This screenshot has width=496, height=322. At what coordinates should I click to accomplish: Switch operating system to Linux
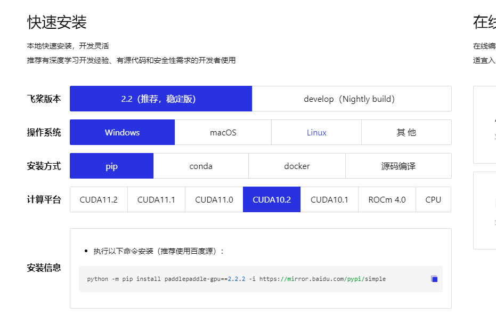coord(316,132)
